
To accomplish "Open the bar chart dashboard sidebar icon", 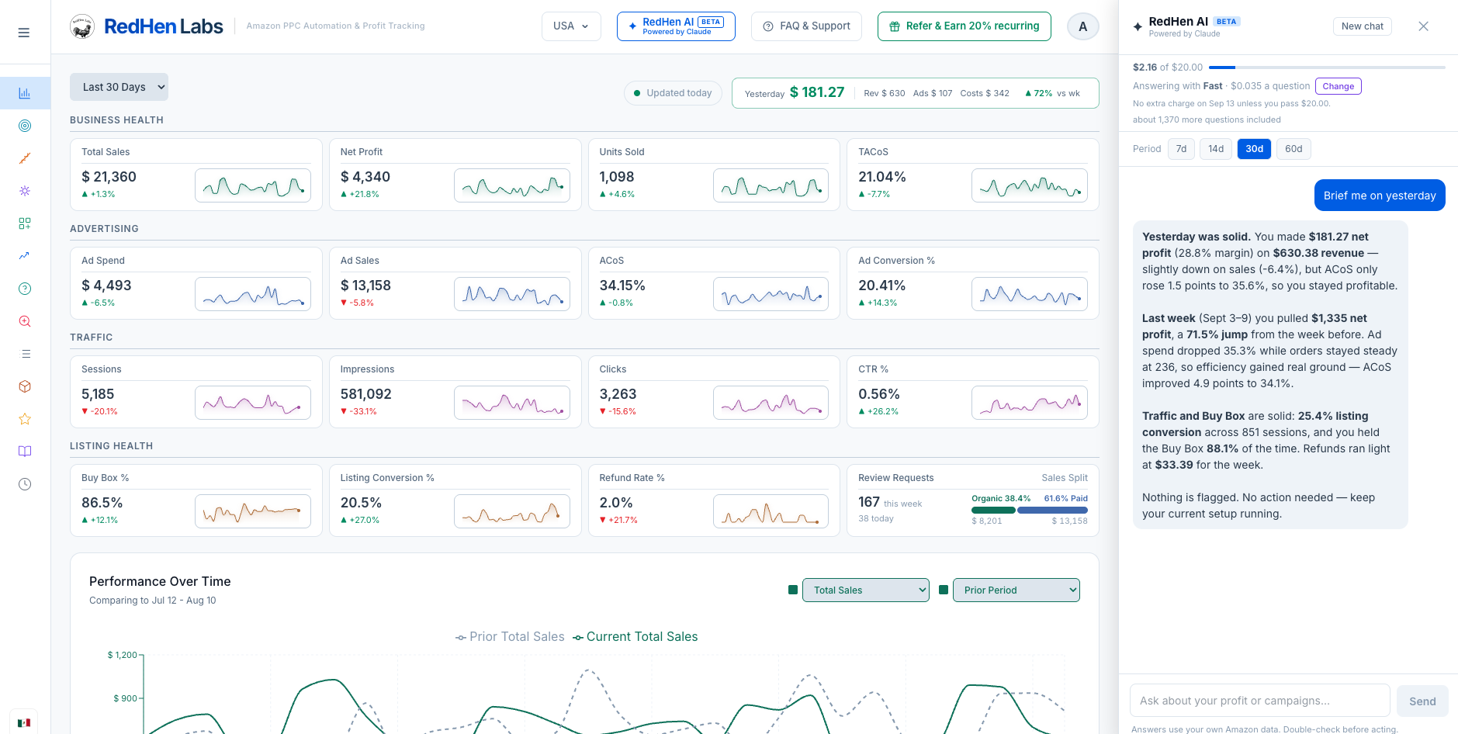I will pos(25,93).
